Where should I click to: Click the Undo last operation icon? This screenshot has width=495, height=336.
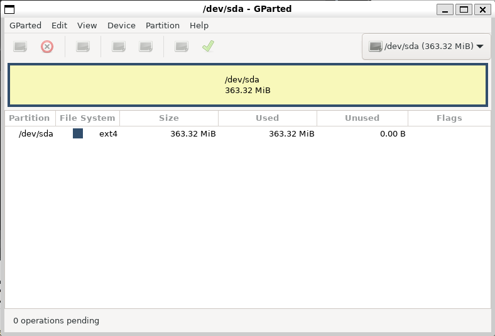(182, 47)
